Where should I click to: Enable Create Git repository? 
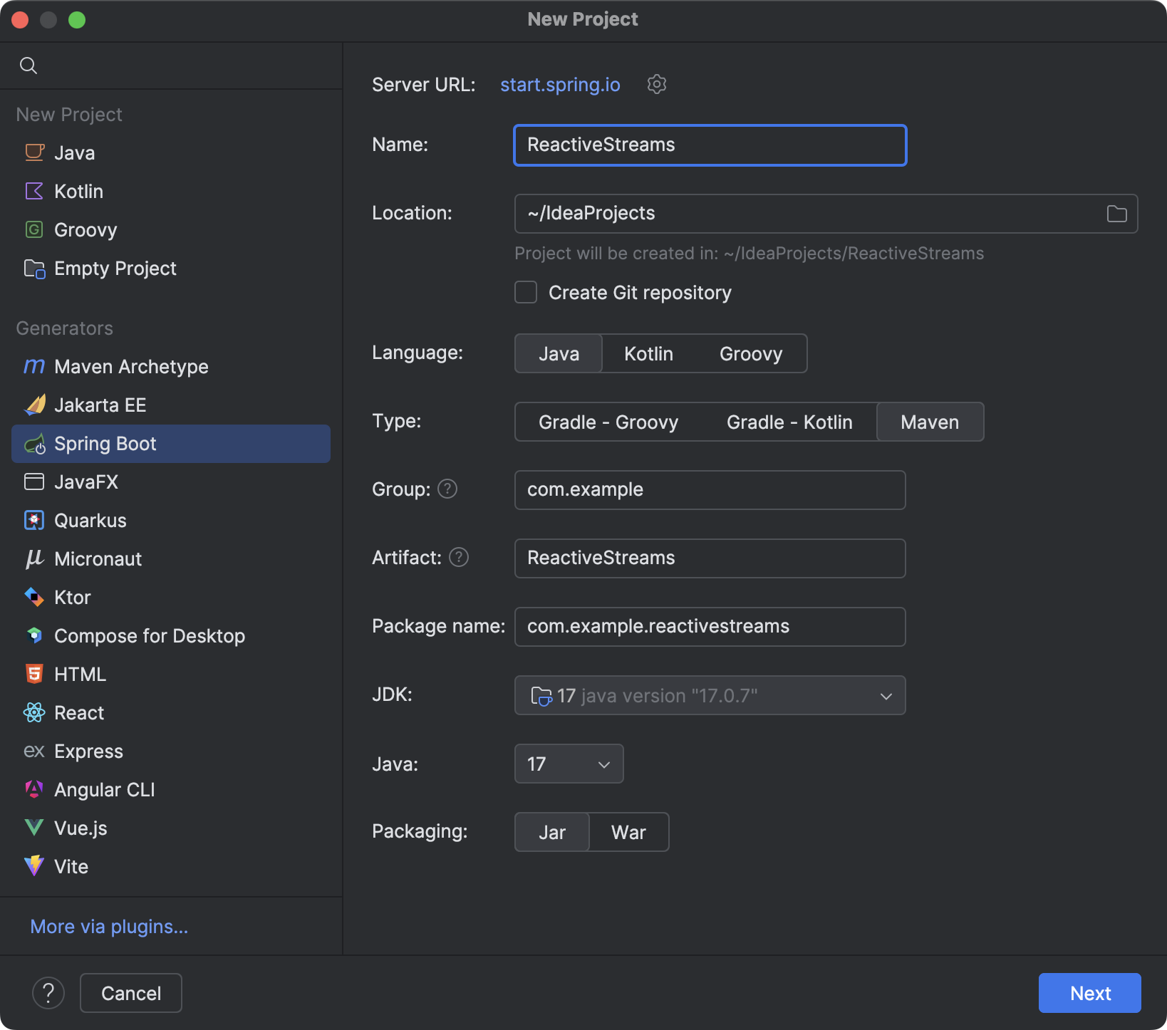tap(526, 292)
